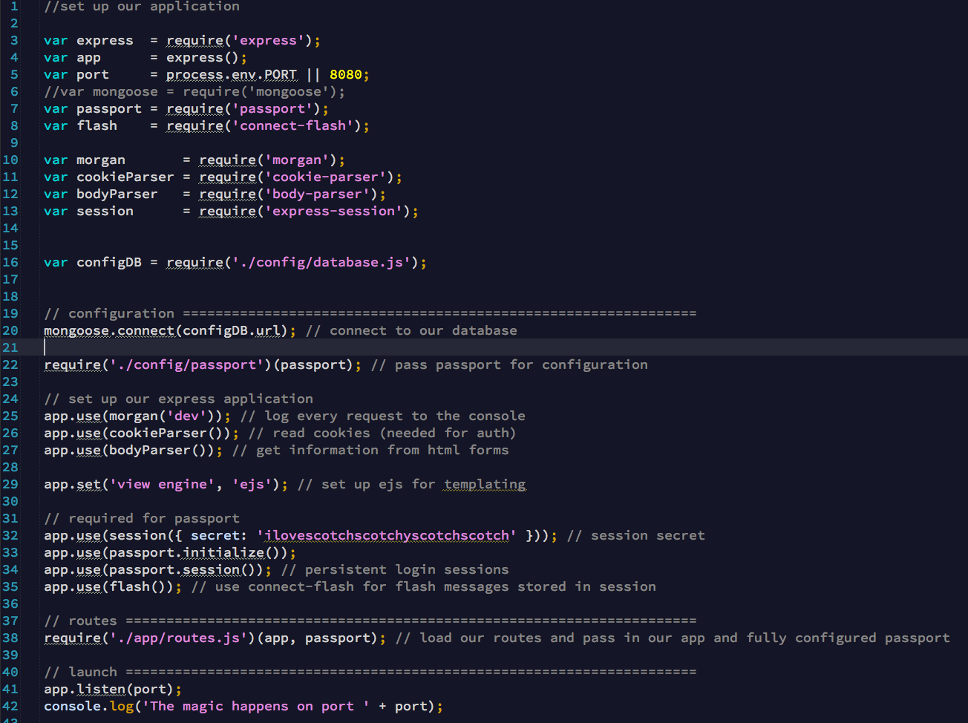Click the '// persistent login sessions' comment
The height and width of the screenshot is (723, 968).
[395, 569]
